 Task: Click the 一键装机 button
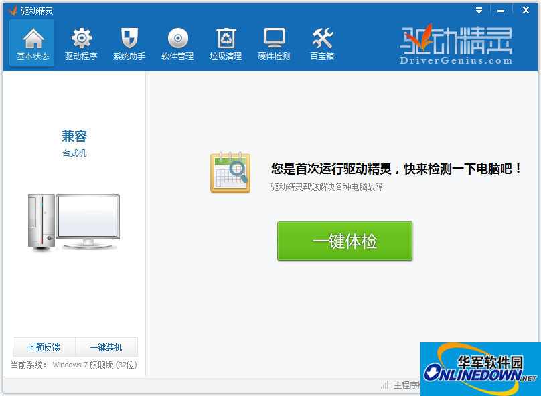[106, 346]
